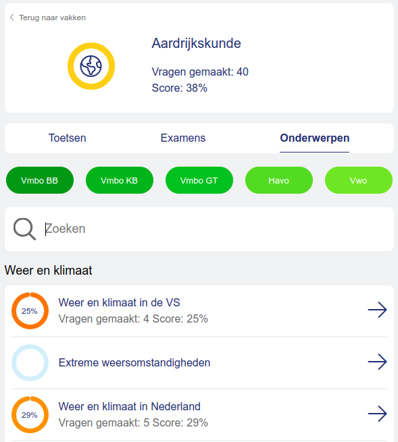Click the 25% orange progress ring
The height and width of the screenshot is (442, 398).
coord(30,310)
